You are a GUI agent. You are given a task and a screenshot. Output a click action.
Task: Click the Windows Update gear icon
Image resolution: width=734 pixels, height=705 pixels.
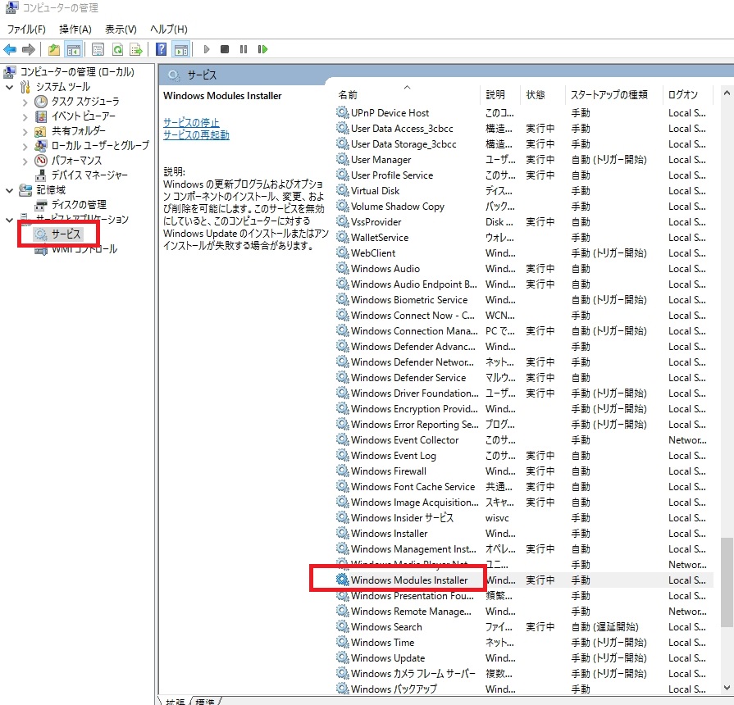pos(343,657)
